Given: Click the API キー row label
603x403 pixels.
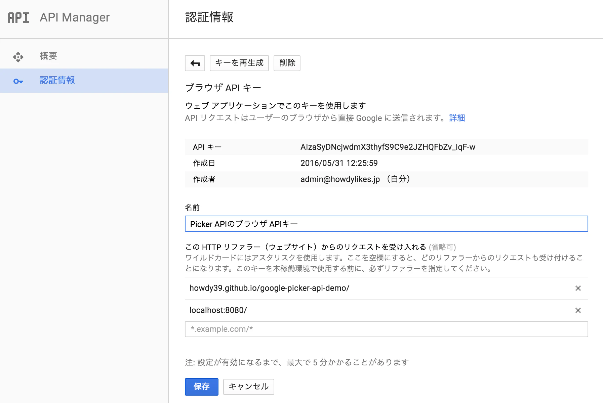Looking at the screenshot, I should pos(207,147).
